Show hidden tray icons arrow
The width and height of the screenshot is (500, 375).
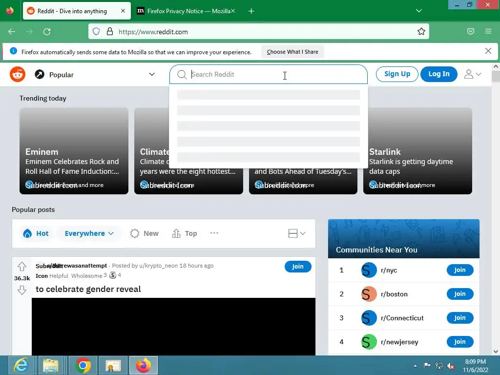415,366
